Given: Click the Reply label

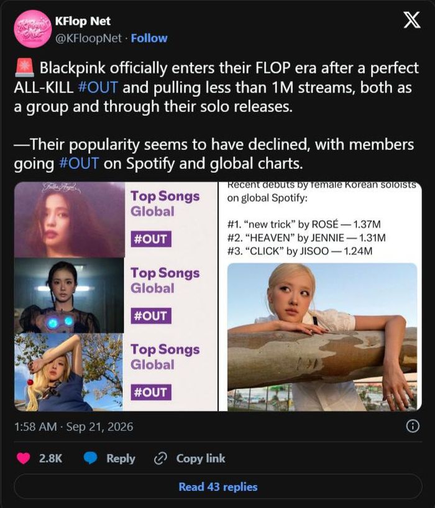Looking at the screenshot, I should 121,458.
